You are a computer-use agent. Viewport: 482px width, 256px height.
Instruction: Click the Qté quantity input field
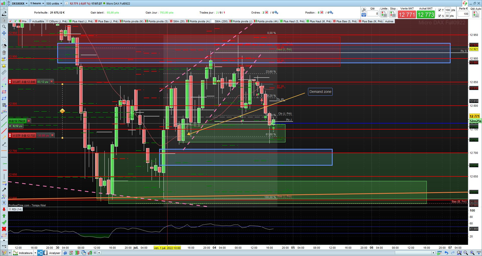click(x=373, y=14)
